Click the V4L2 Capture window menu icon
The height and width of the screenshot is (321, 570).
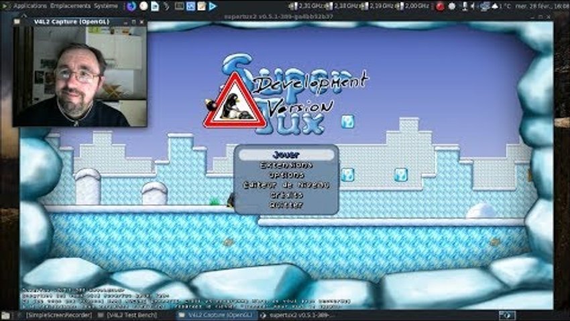click(x=17, y=22)
